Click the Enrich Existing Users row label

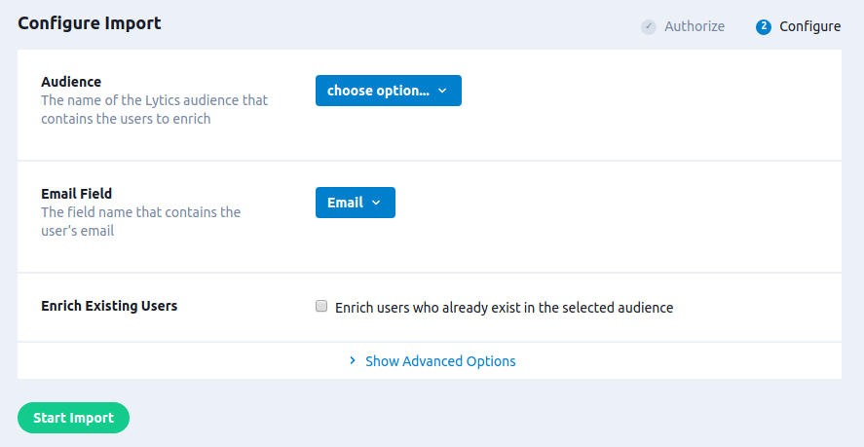click(109, 306)
